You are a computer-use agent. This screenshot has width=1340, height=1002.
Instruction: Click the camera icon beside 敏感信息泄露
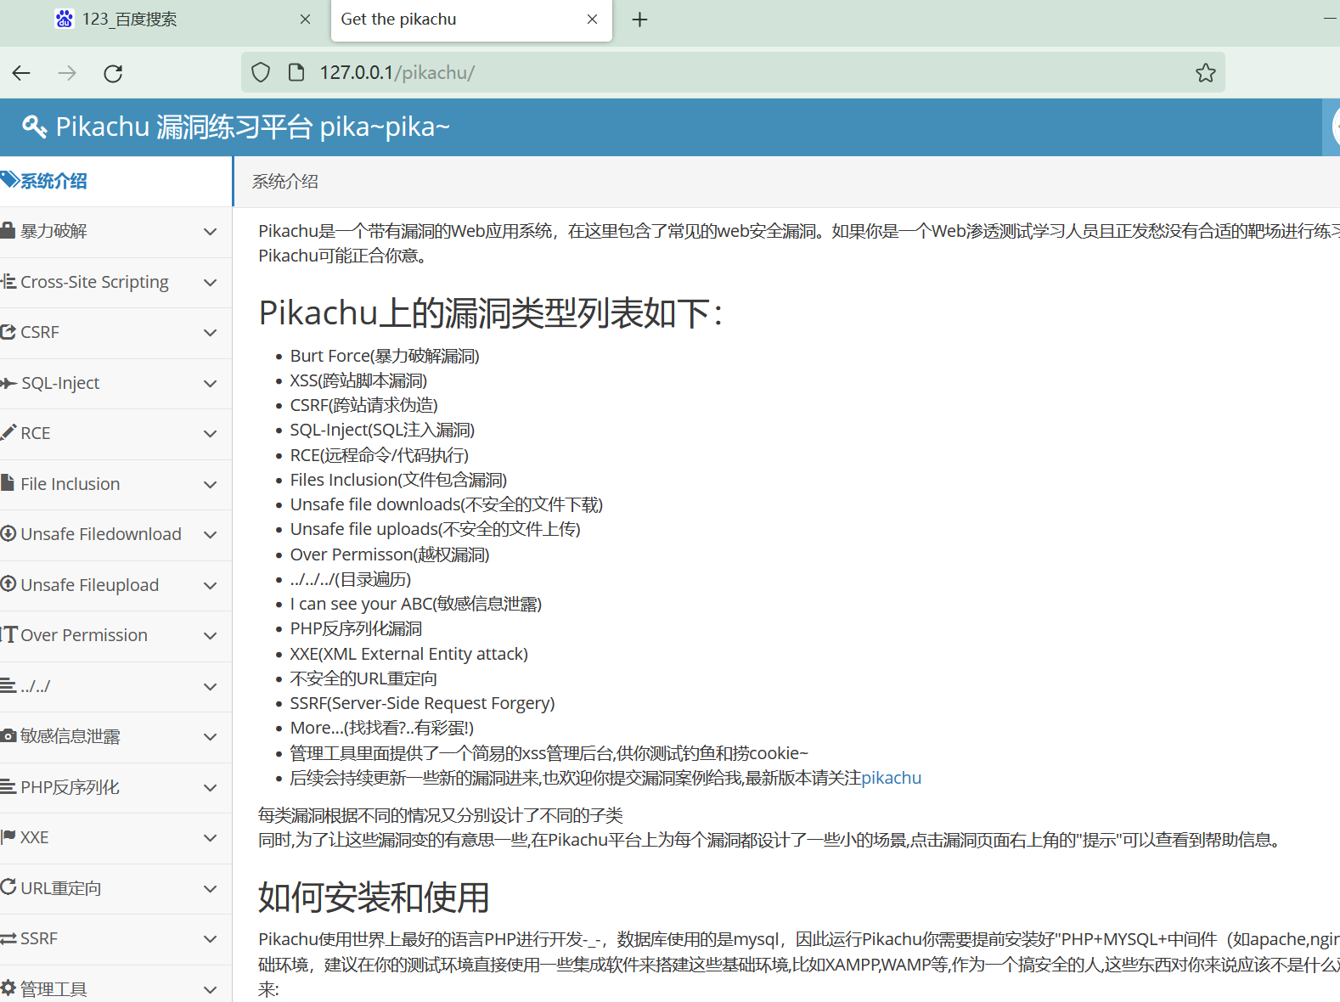(x=8, y=735)
